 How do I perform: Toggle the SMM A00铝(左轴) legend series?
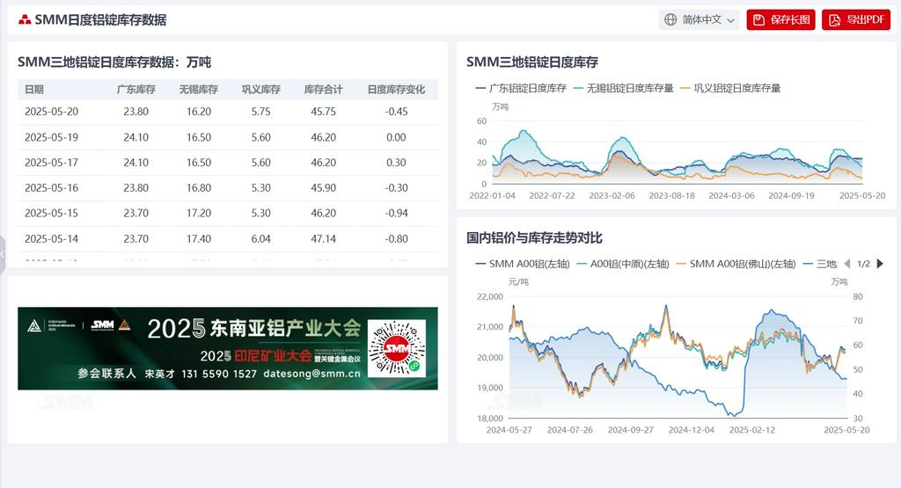[x=523, y=264]
